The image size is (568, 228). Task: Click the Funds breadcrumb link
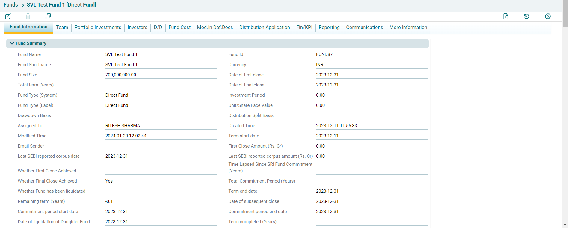click(x=11, y=5)
